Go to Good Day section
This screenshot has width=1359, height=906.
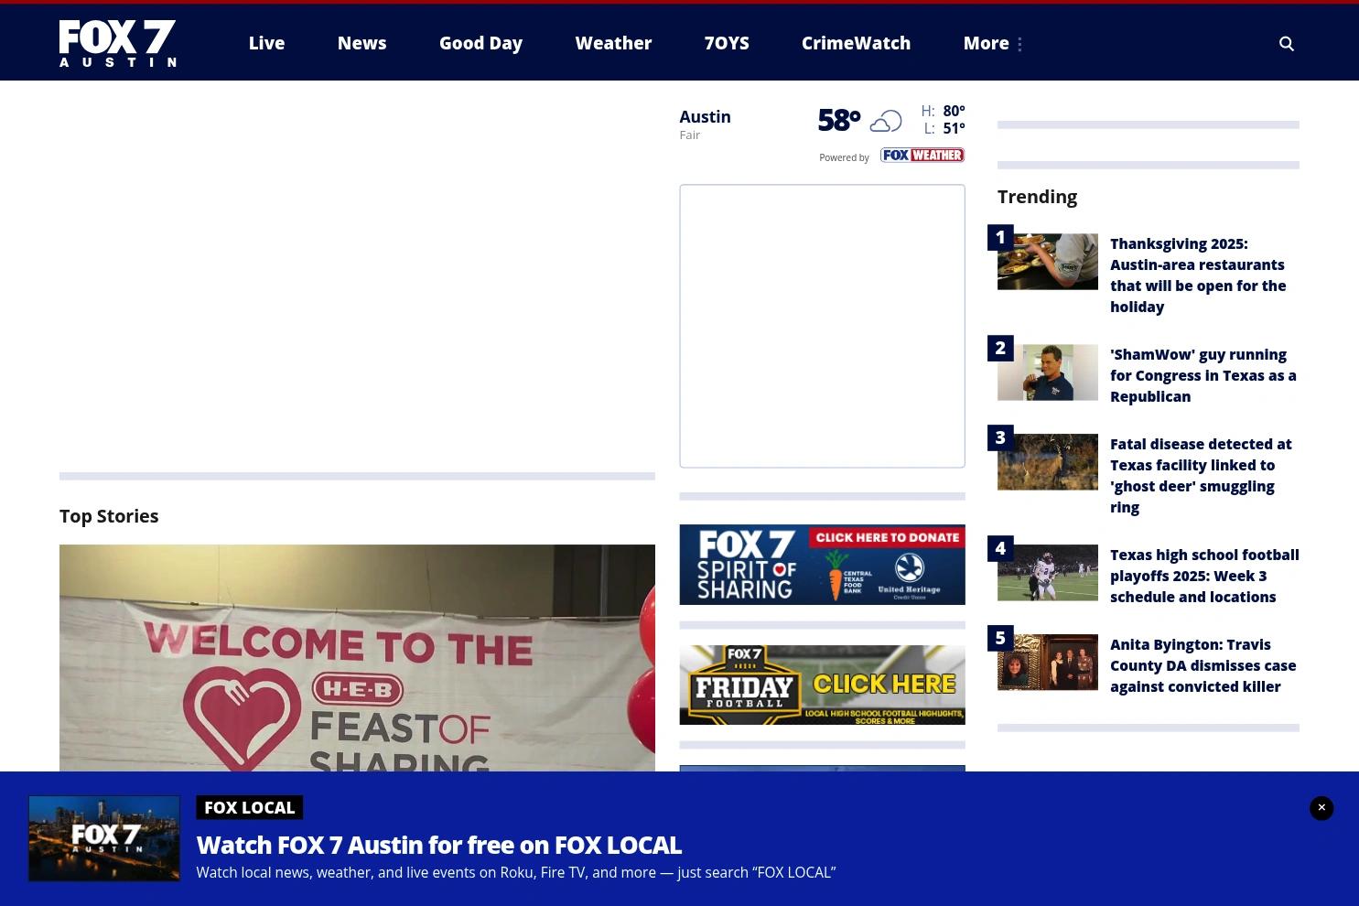click(x=480, y=43)
